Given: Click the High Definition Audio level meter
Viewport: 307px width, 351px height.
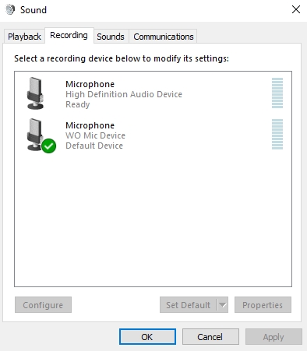Looking at the screenshot, I should [x=277, y=93].
